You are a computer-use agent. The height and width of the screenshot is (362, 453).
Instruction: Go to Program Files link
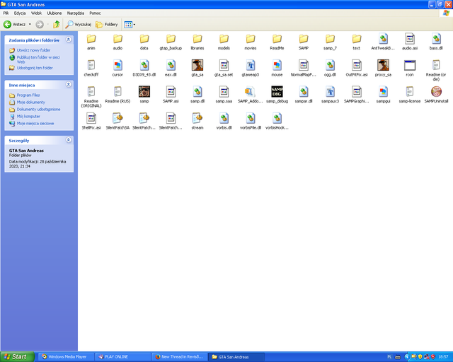(x=28, y=95)
